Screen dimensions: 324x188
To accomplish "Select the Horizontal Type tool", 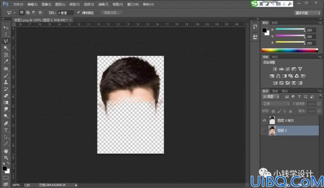I will [6, 130].
